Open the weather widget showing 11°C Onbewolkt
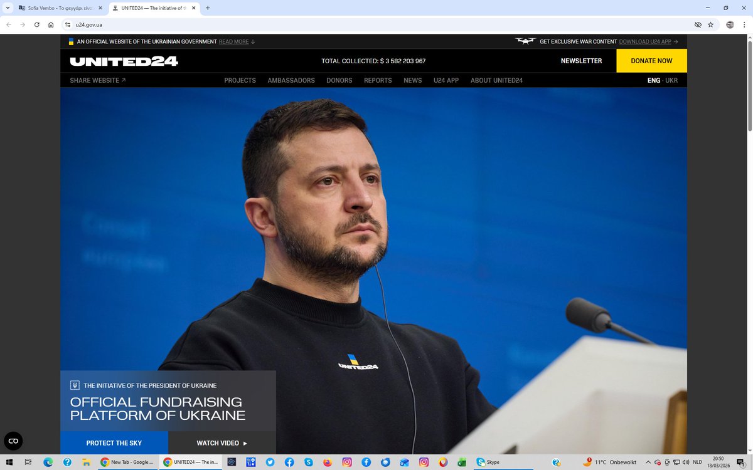The width and height of the screenshot is (753, 470). [609, 462]
